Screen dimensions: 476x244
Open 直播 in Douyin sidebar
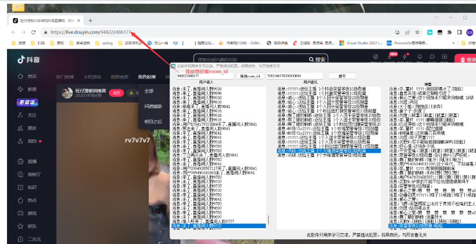click(x=28, y=161)
